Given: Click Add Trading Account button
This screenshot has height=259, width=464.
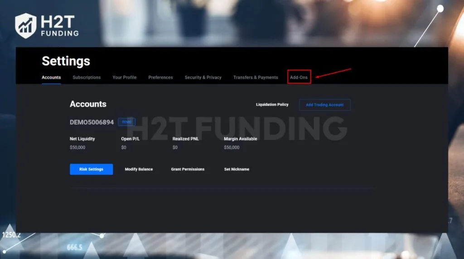Looking at the screenshot, I should [x=325, y=105].
